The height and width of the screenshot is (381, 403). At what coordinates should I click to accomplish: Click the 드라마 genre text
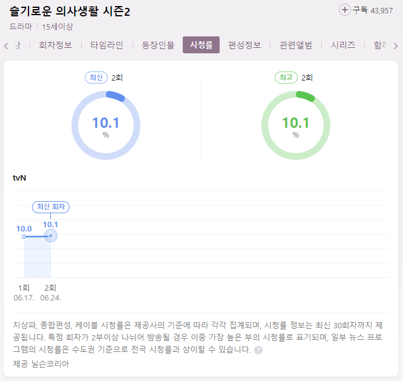pyautogui.click(x=21, y=27)
